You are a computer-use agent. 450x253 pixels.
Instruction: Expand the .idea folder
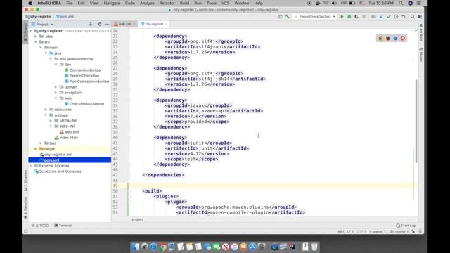click(x=36, y=37)
